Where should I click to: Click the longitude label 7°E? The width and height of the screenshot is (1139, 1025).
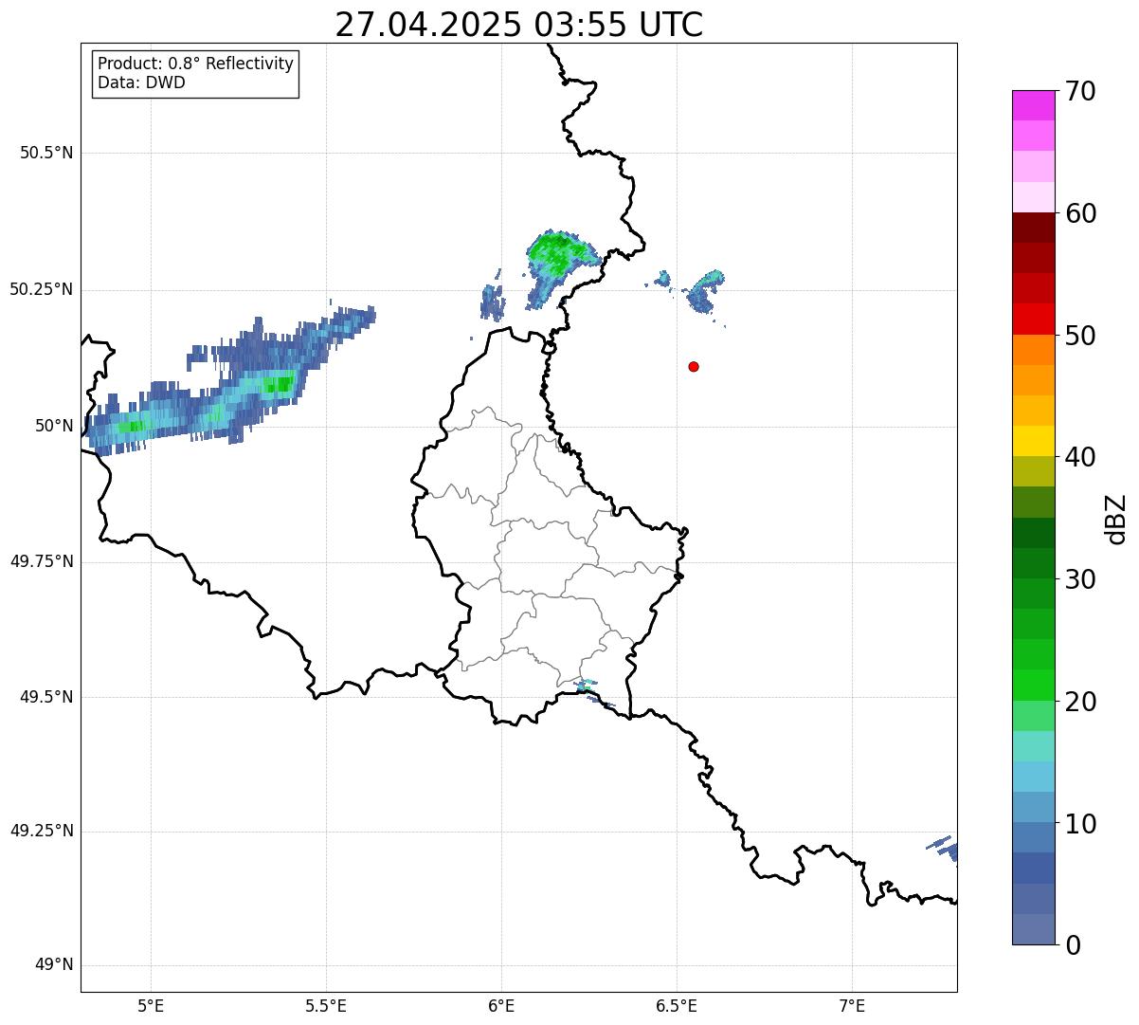[x=853, y=1005]
